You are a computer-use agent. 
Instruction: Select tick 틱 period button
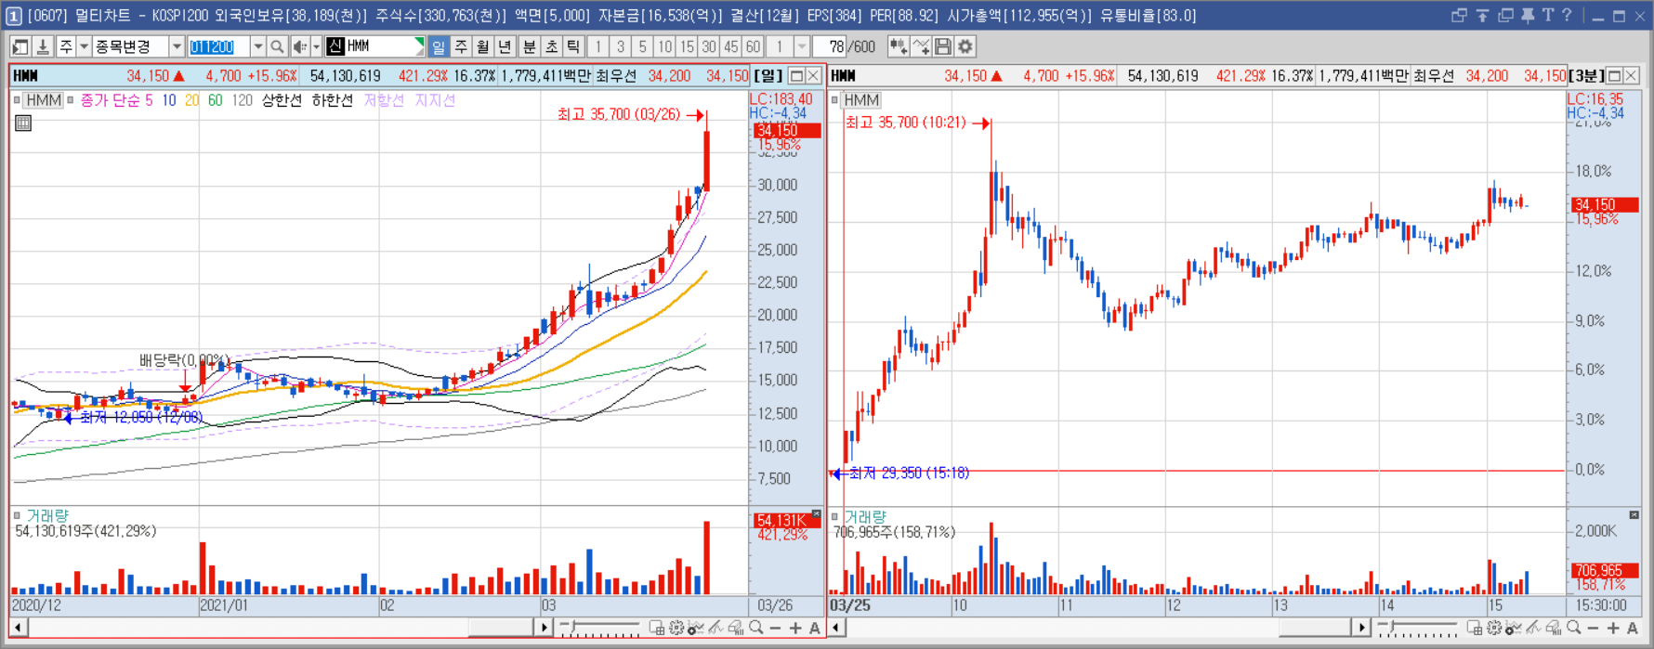pos(573,46)
